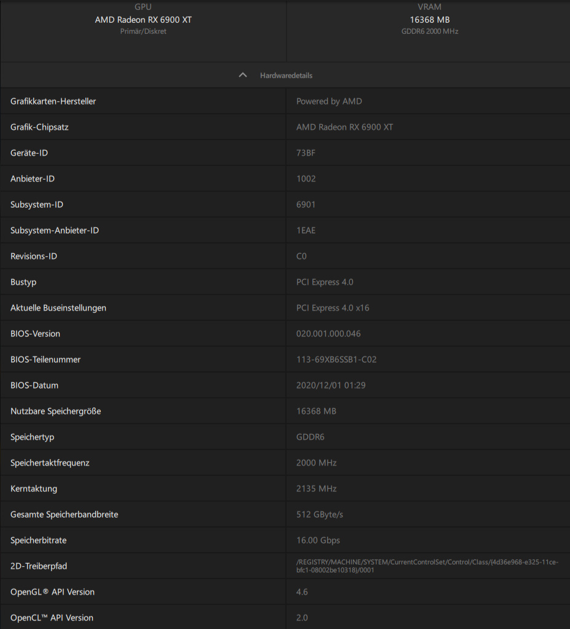Select the Speichertaktfrequenz value 2000 MHz
Image resolution: width=570 pixels, height=629 pixels.
pos(316,462)
